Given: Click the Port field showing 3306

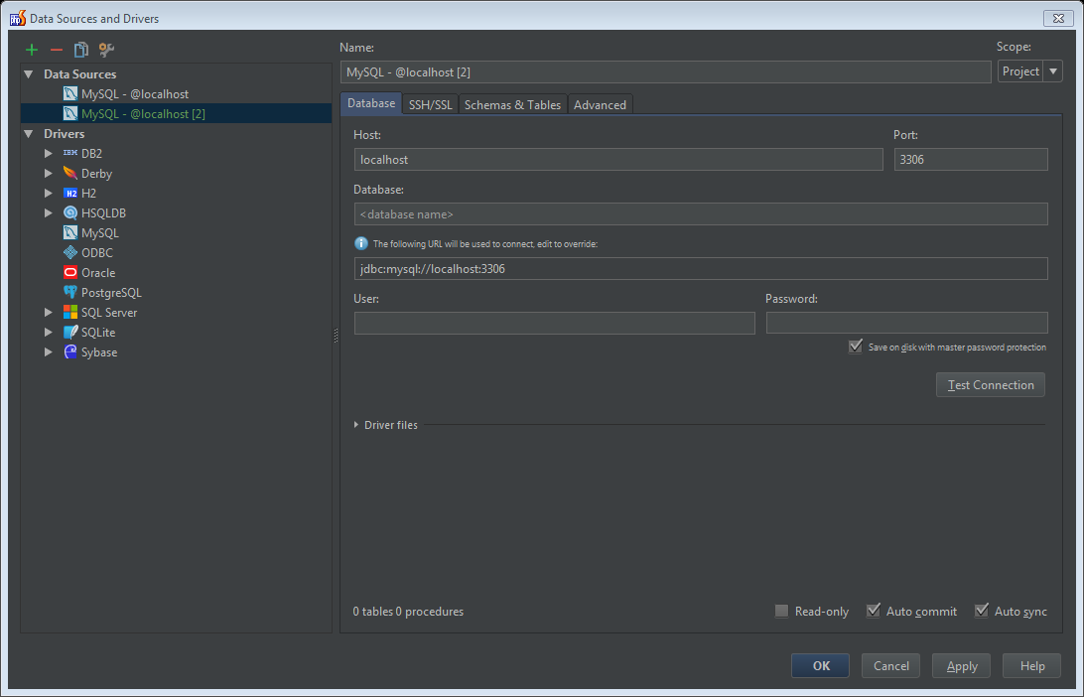Looking at the screenshot, I should (x=971, y=159).
